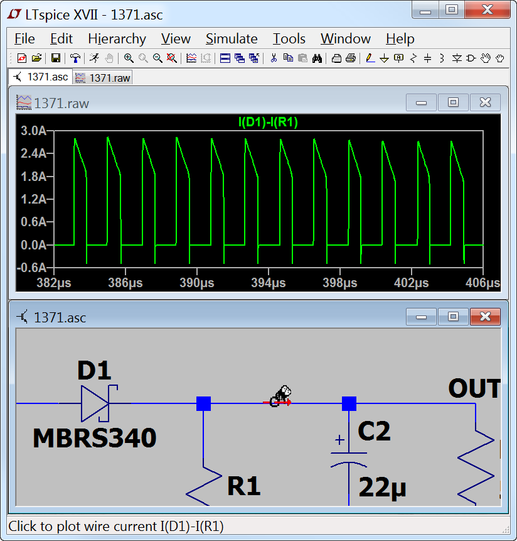Image resolution: width=517 pixels, height=541 pixels.
Task: Click the D1 diode symbol in schematic
Action: pos(95,403)
